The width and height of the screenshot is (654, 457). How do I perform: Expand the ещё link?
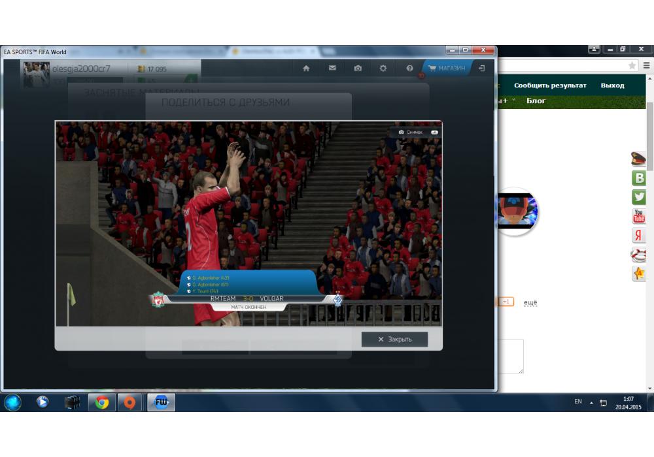pos(530,303)
